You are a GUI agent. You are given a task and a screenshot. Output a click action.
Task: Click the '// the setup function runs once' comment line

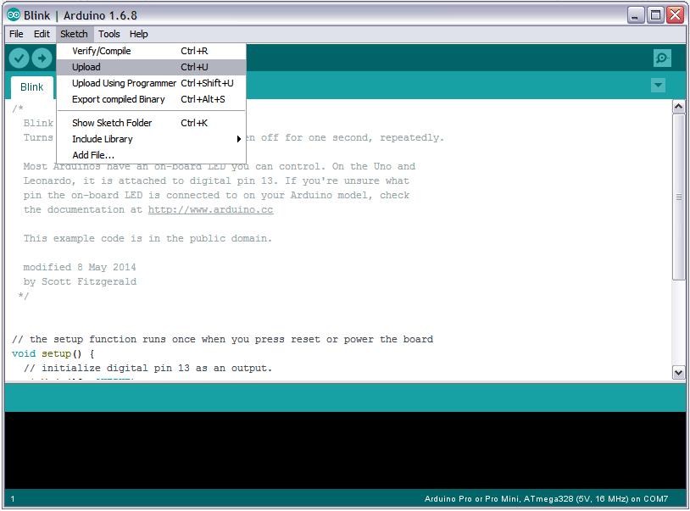pyautogui.click(x=223, y=340)
